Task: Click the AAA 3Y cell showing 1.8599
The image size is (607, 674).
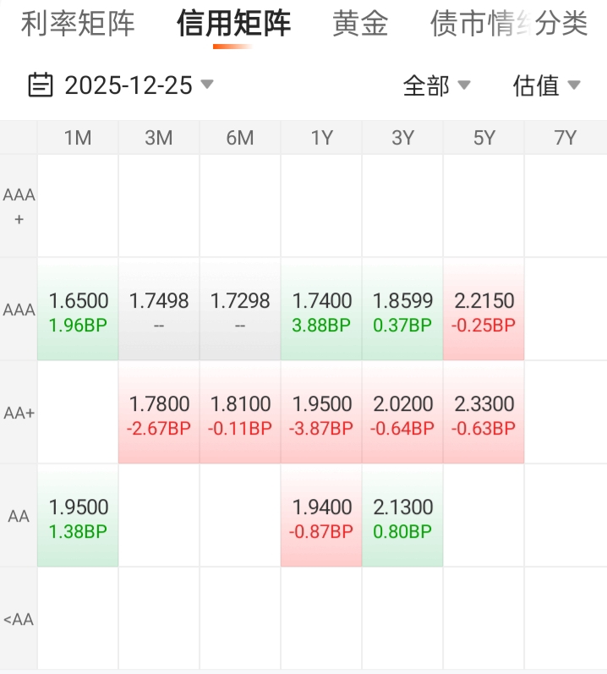Action: pyautogui.click(x=402, y=310)
